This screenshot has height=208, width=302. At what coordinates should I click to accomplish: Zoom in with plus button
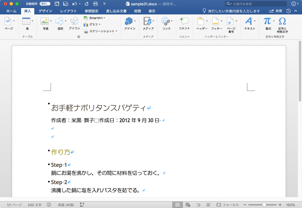[280, 205]
